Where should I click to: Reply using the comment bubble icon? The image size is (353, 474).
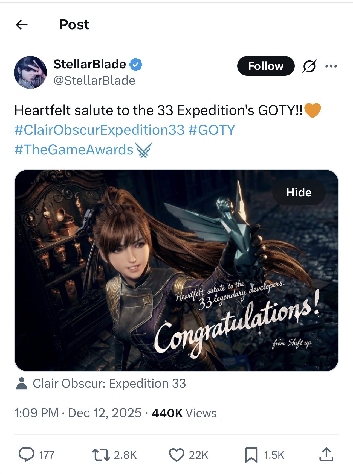coord(27,455)
